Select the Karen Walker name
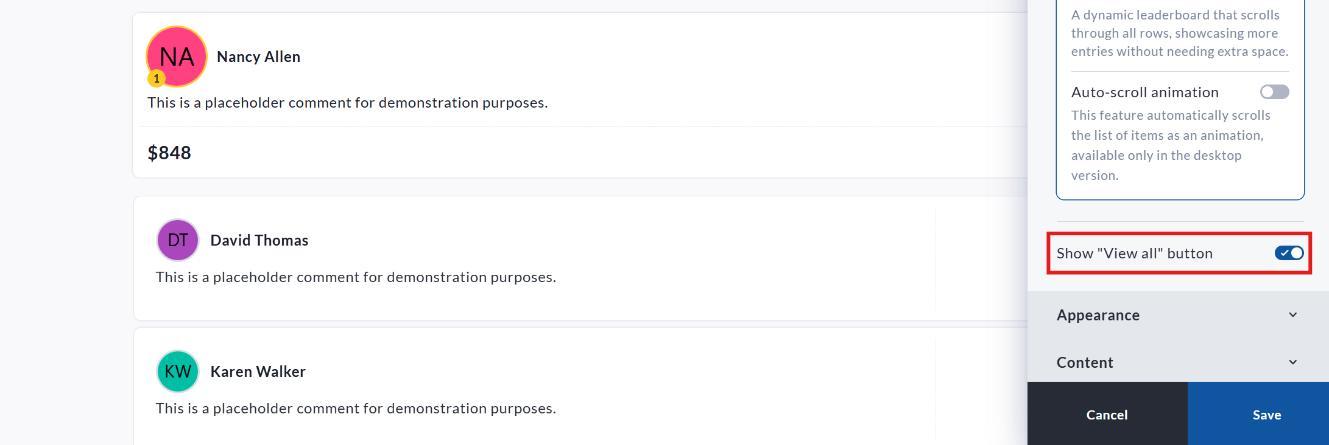Viewport: 1329px width, 445px height. coord(258,371)
